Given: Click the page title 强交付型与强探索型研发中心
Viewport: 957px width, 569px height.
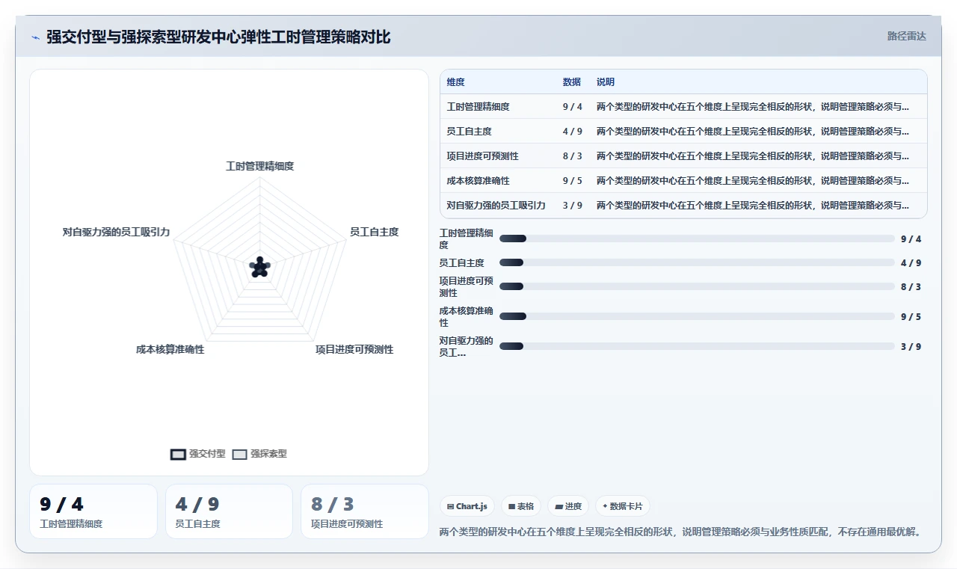Looking at the screenshot, I should (x=218, y=37).
